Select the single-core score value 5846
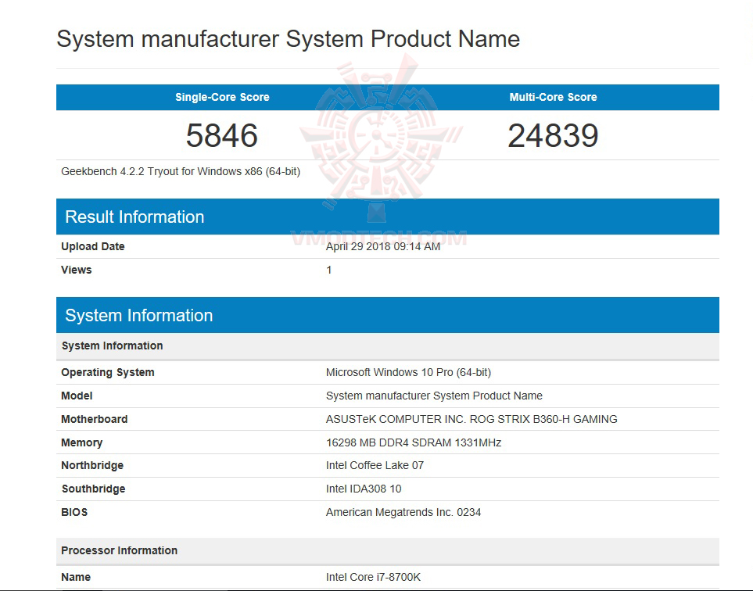Viewport: 753px width, 591px height. pos(222,135)
